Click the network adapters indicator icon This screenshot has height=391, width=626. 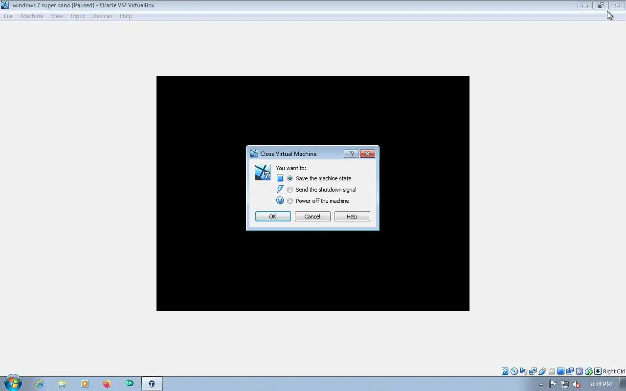click(x=533, y=371)
